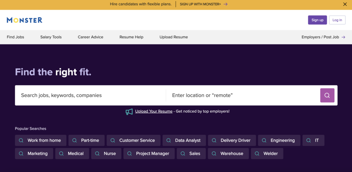Select the Sales search chip

point(191,153)
